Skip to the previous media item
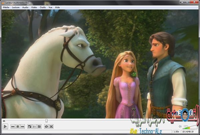 [13, 126]
